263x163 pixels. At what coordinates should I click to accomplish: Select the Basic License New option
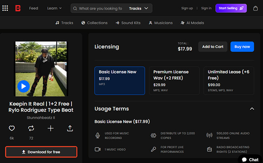click(x=119, y=80)
